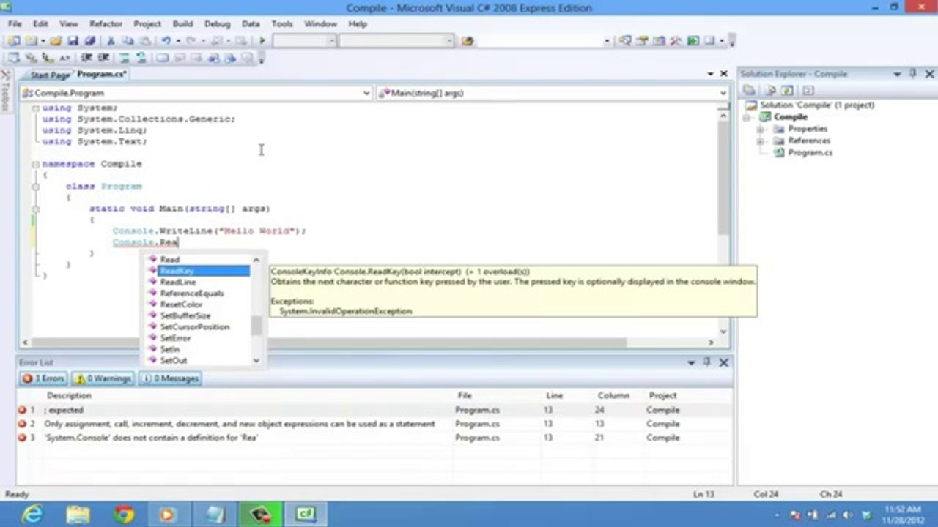Click Properties icon in Solution Explorer toolbar
938x527 pixels.
click(749, 90)
